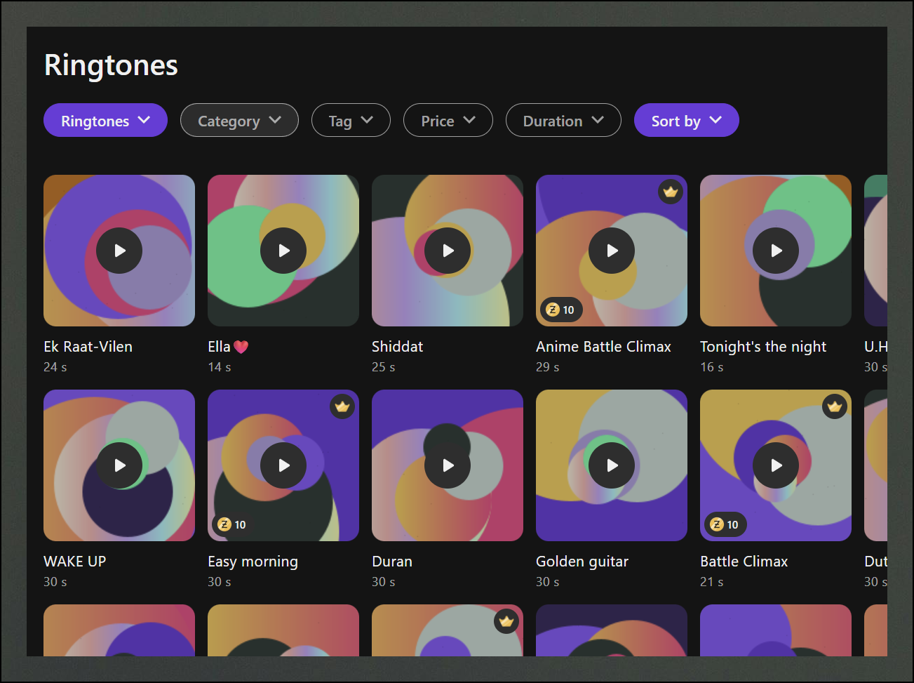Open the Sort by dropdown

pyautogui.click(x=687, y=120)
